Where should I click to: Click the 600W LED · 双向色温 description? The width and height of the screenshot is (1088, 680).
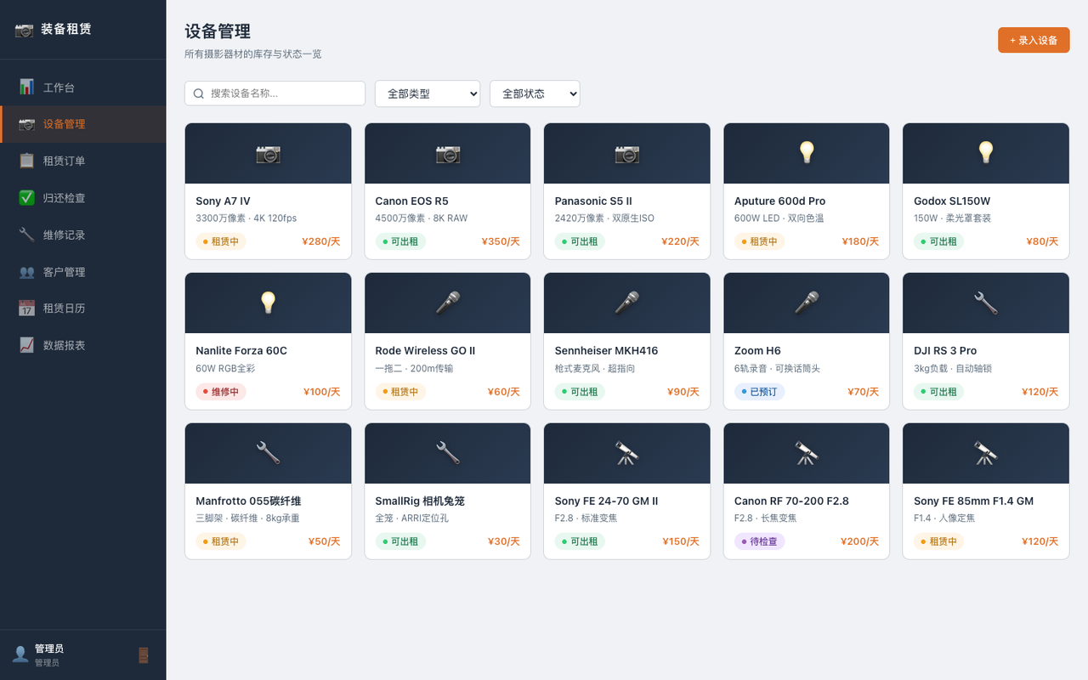pyautogui.click(x=779, y=218)
